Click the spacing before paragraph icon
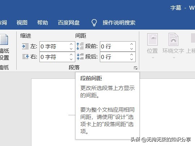 (80, 46)
